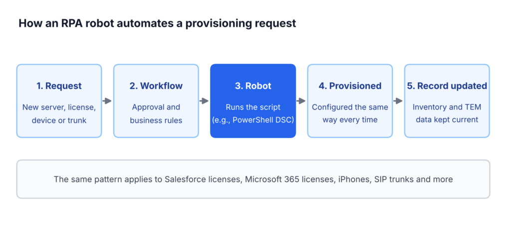
Task: Select the highlighted '3. Robot' step card
Action: (x=253, y=101)
